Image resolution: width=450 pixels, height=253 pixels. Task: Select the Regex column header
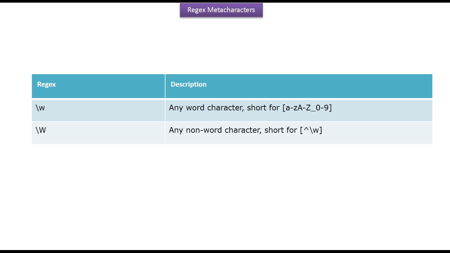coord(98,86)
